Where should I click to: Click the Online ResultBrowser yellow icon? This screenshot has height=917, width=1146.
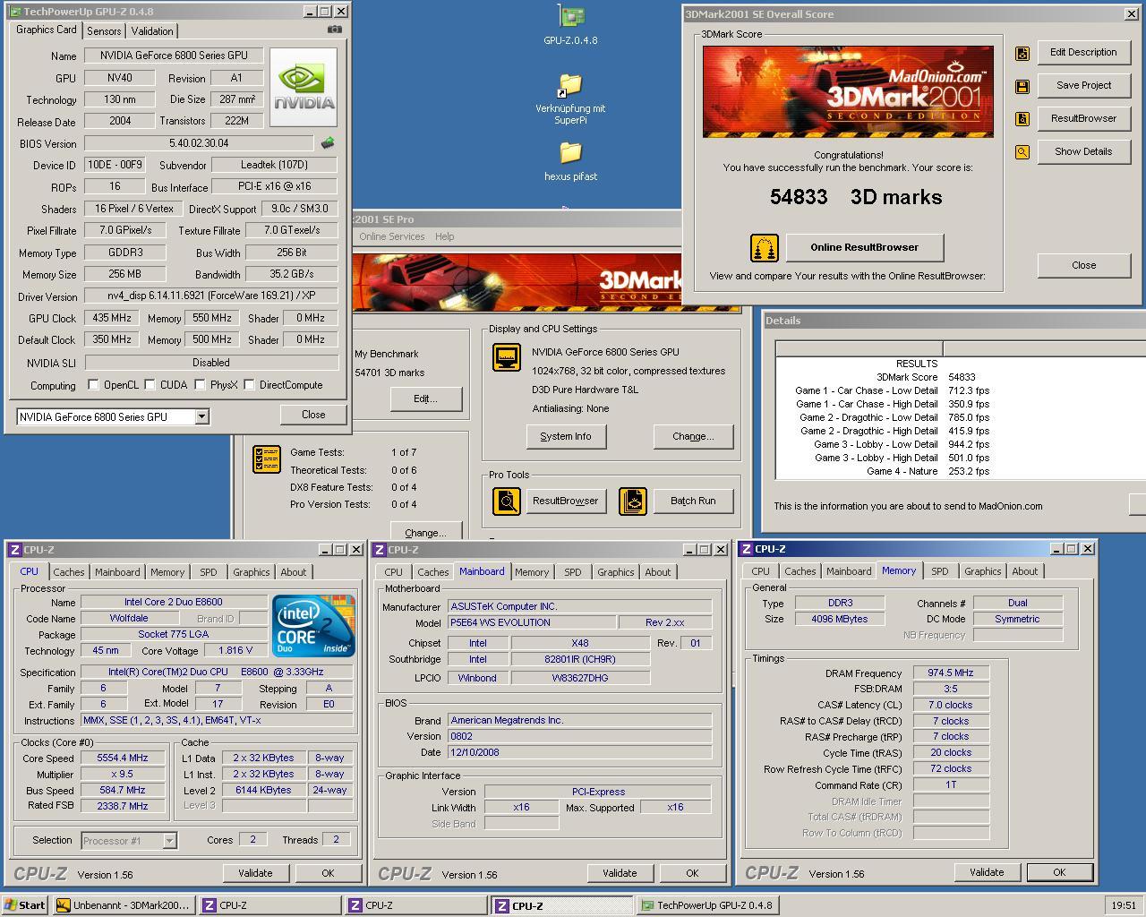pos(764,248)
